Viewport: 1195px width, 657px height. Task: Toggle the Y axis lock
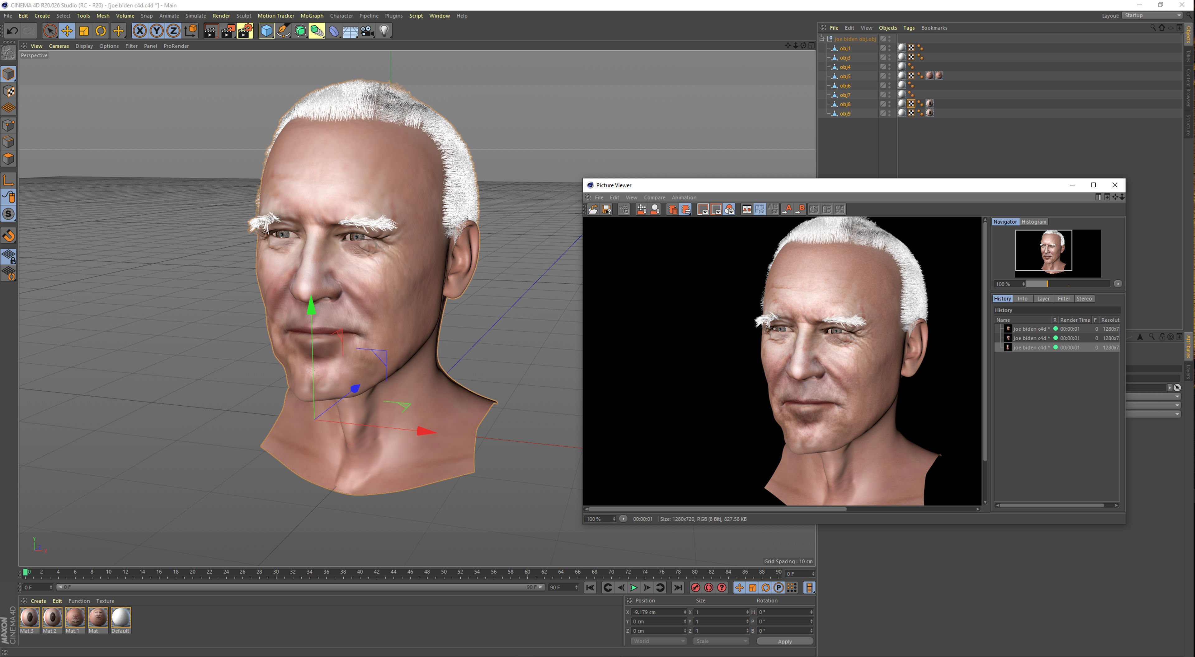coord(157,31)
